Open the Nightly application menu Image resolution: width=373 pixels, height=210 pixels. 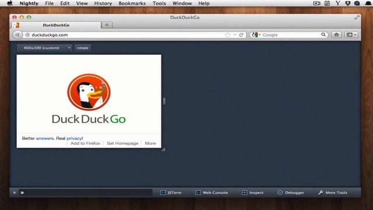click(x=29, y=3)
